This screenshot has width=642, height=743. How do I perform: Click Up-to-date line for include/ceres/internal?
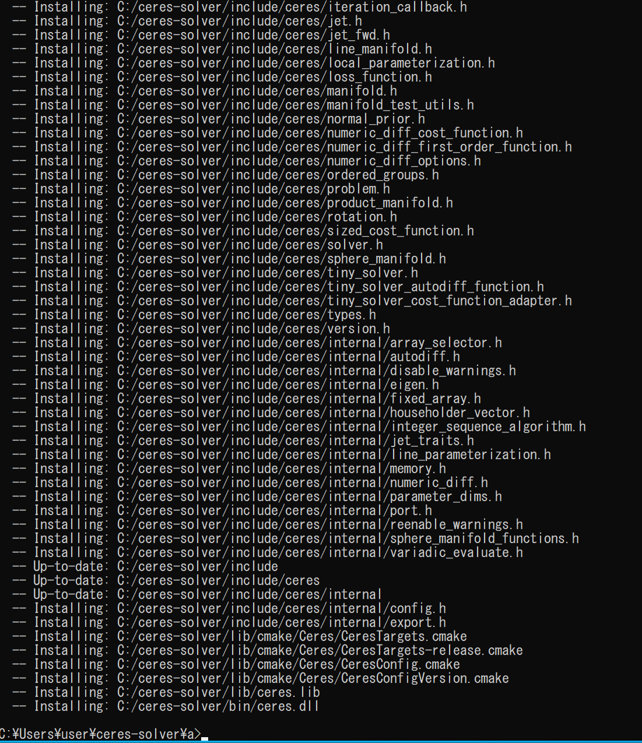(x=197, y=594)
